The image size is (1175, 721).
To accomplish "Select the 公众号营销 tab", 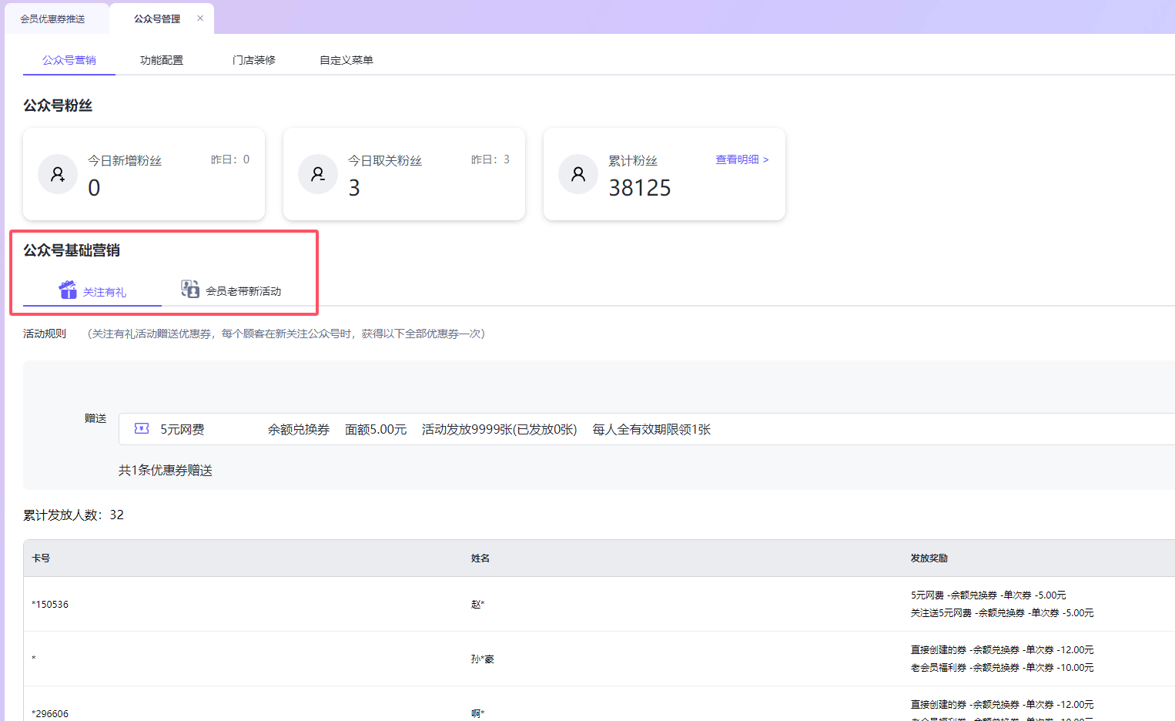I will pos(69,60).
